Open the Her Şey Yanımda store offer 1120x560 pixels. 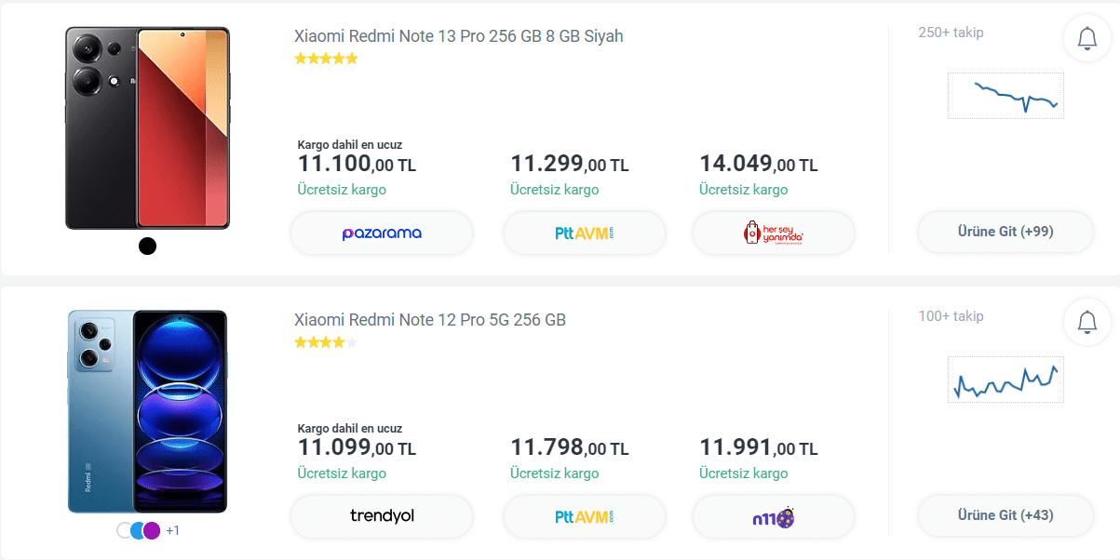point(774,233)
